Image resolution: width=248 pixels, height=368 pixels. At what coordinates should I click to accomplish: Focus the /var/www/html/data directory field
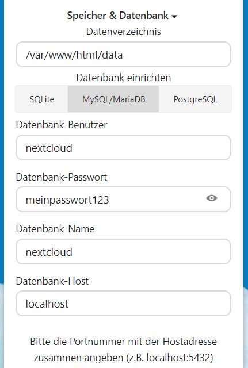(123, 55)
